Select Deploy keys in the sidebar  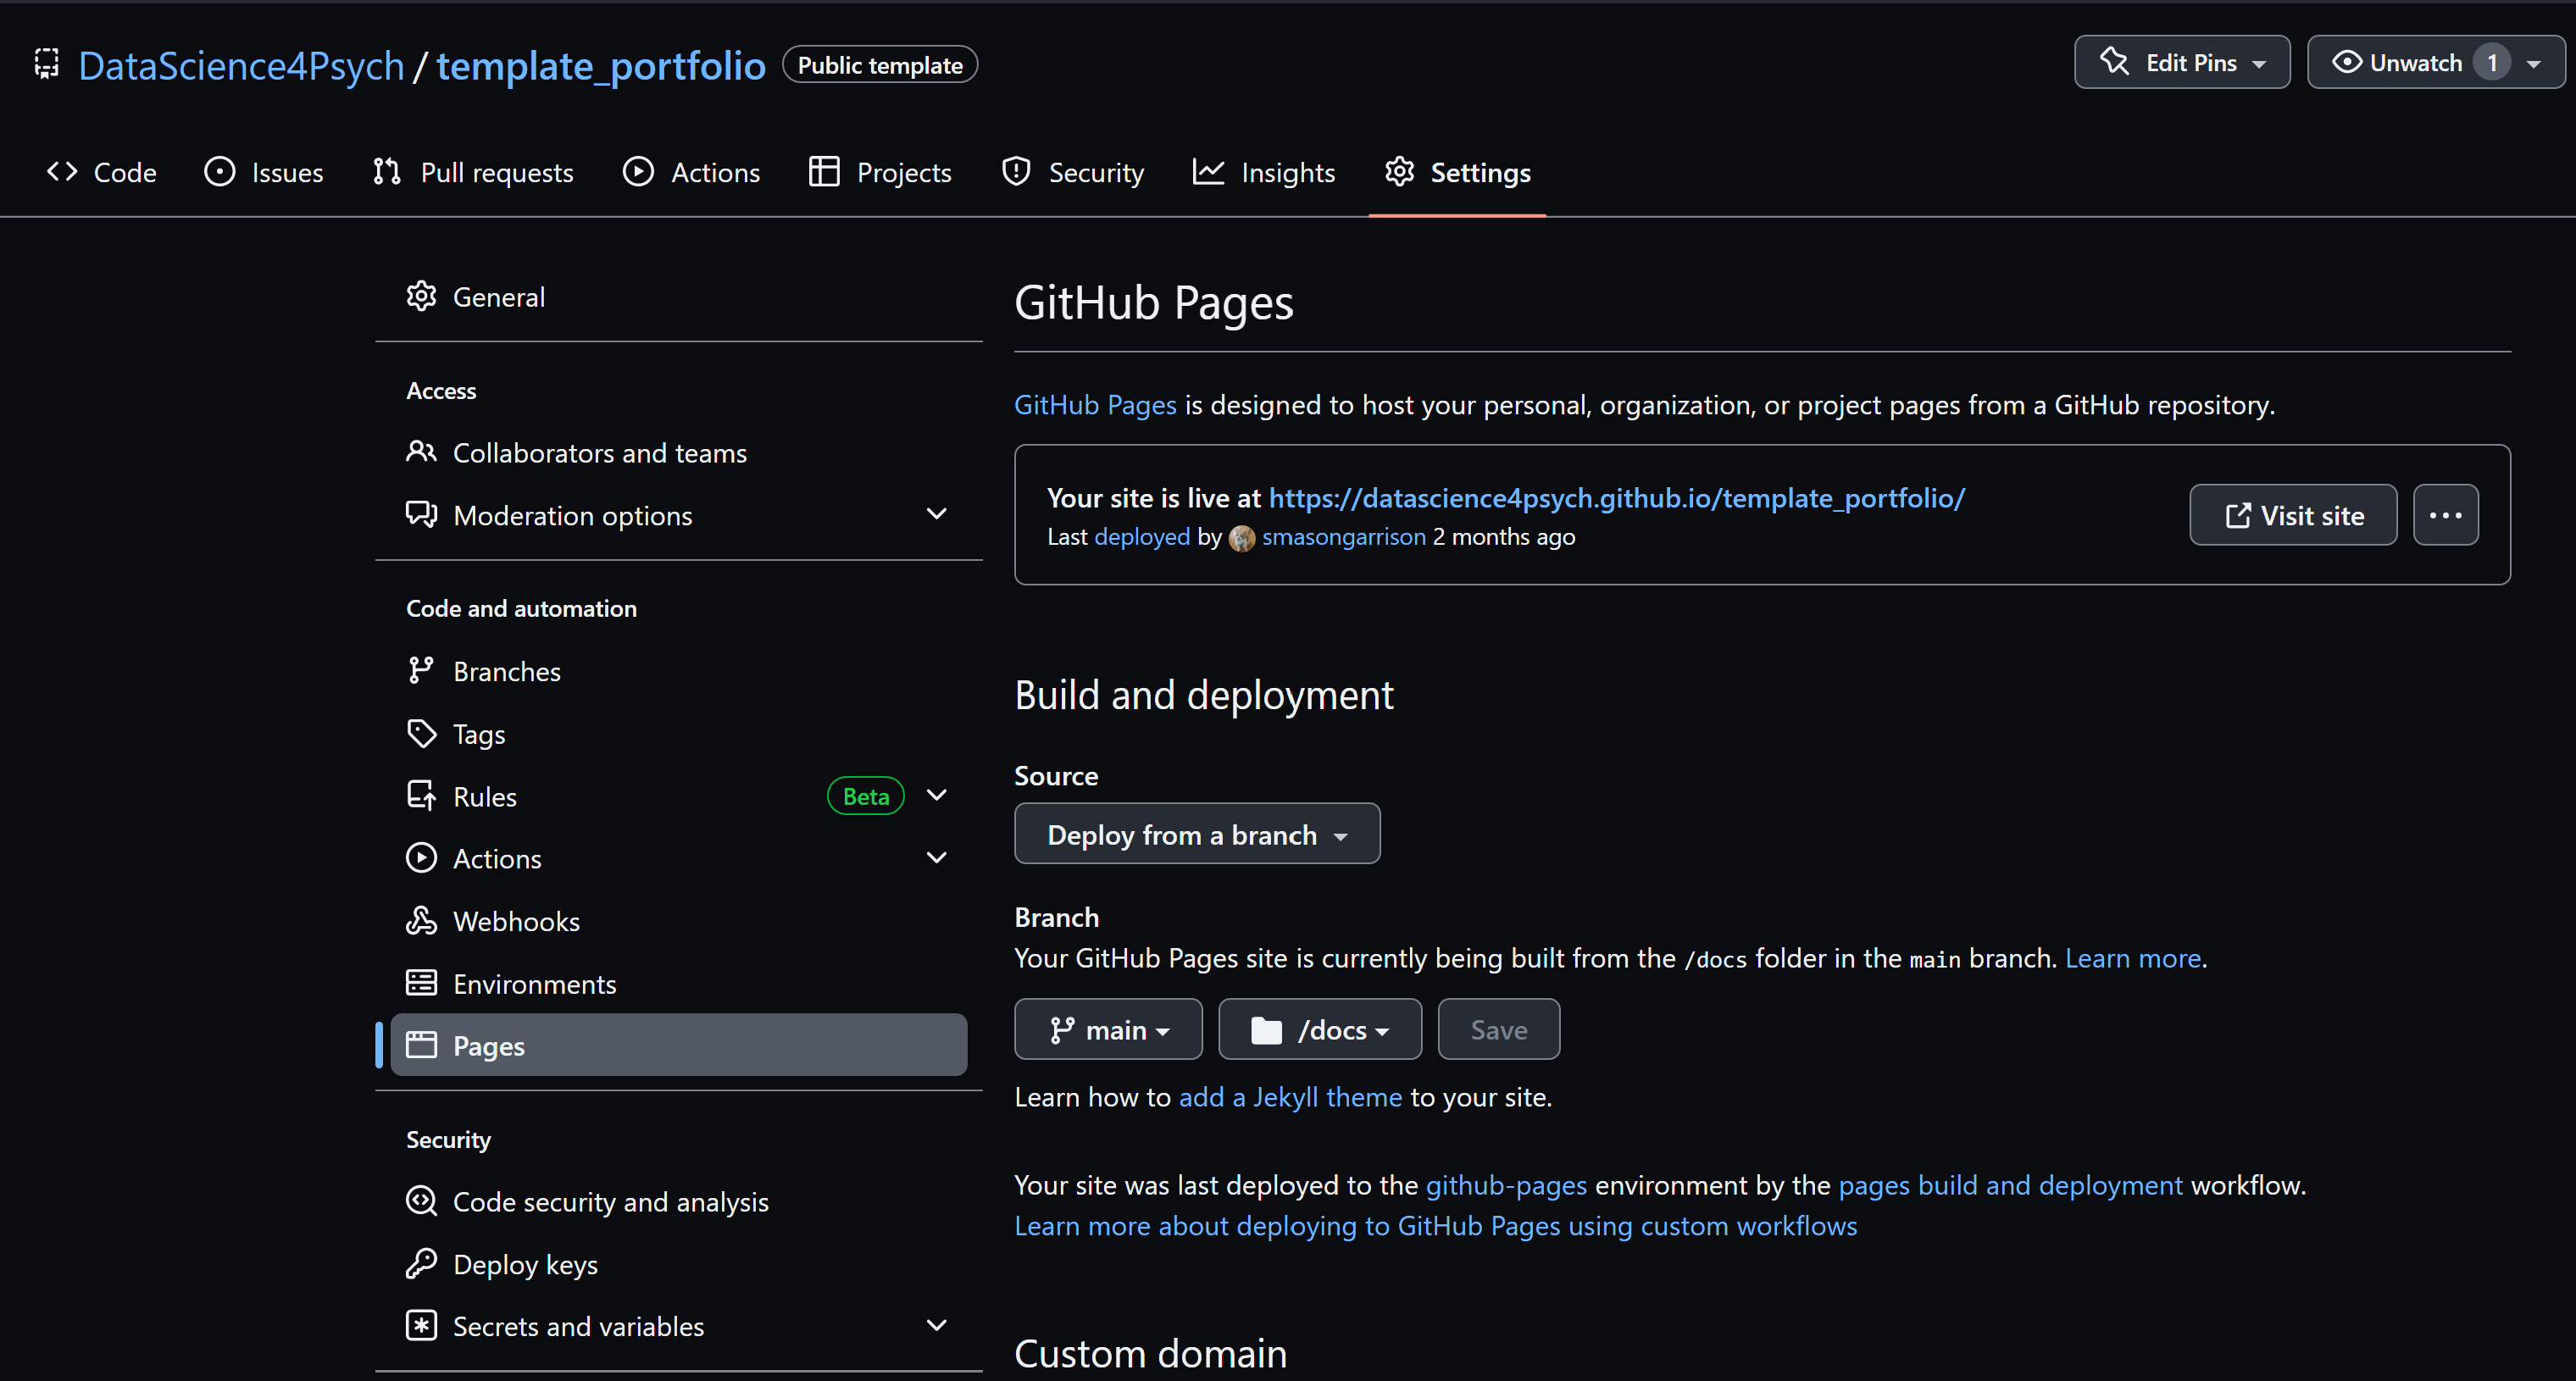(678, 1264)
